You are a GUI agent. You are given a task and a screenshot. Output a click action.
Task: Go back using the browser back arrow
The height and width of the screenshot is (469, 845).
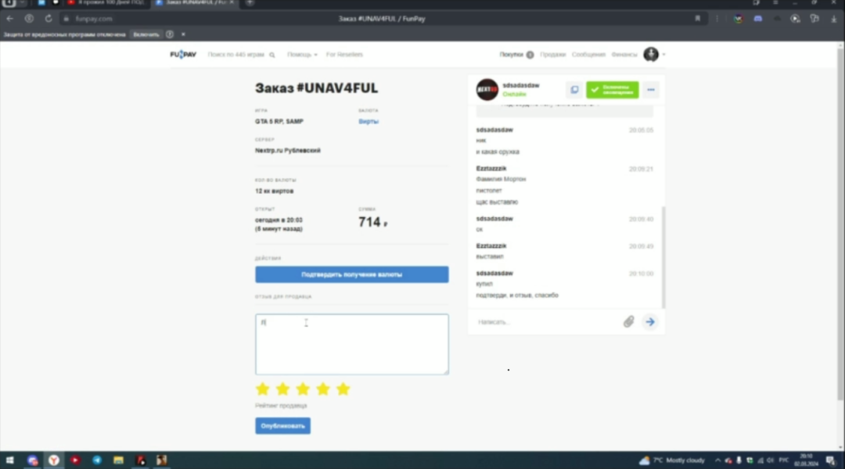[x=9, y=18]
